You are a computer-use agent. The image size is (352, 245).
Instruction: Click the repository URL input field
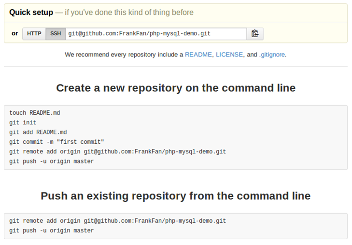point(155,34)
